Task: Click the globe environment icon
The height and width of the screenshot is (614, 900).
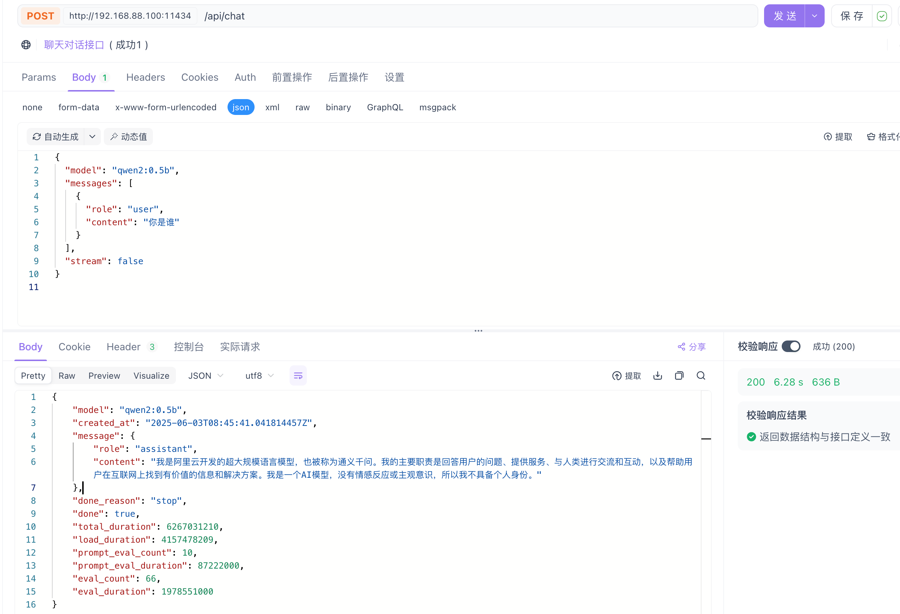Action: pyautogui.click(x=26, y=45)
